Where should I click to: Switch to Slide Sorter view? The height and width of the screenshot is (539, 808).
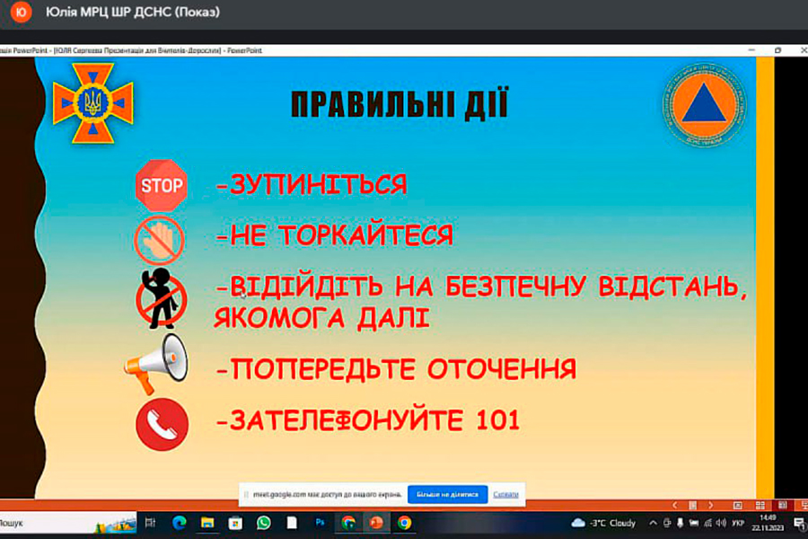pyautogui.click(x=760, y=505)
